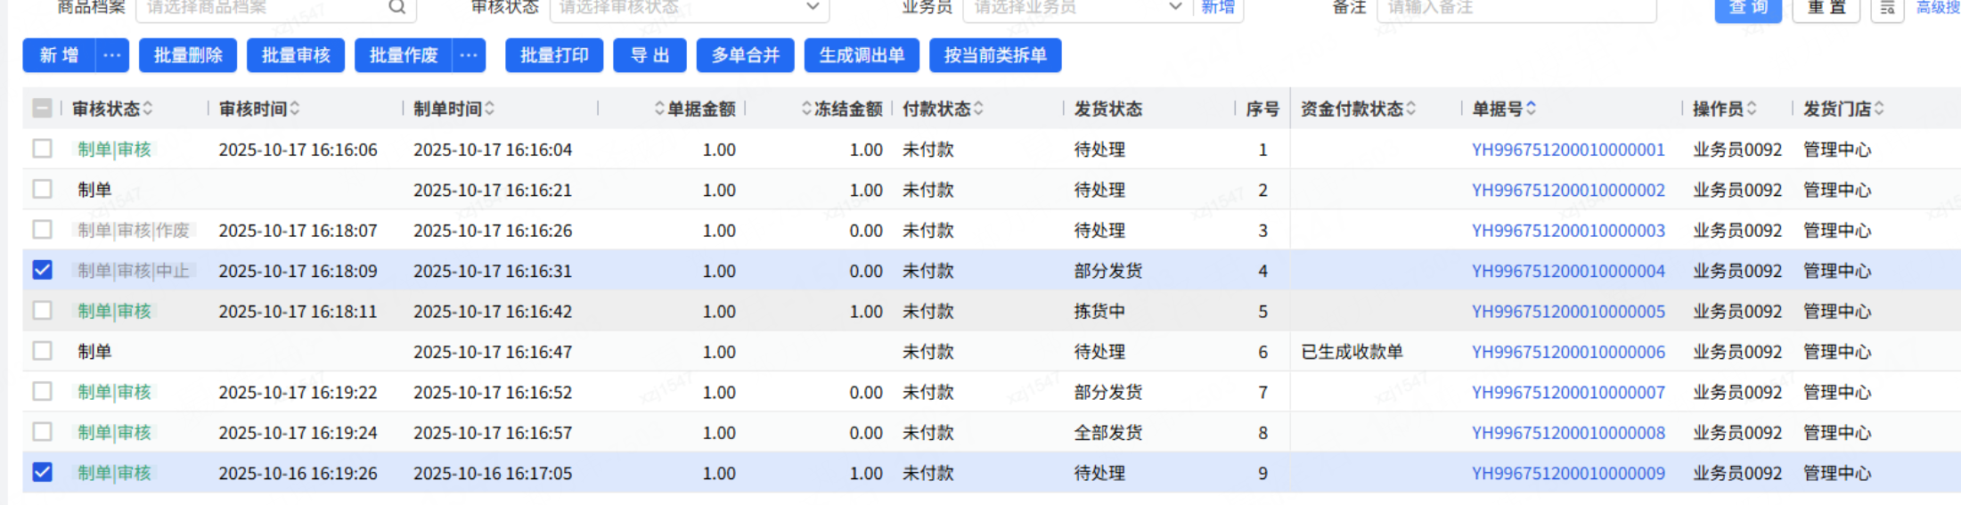Open document YH996751200010000008
This screenshot has width=1961, height=505.
[x=1568, y=433]
